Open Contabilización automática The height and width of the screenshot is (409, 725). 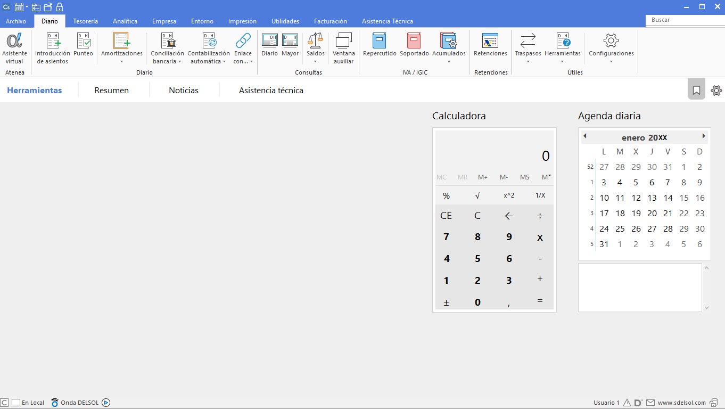(209, 48)
